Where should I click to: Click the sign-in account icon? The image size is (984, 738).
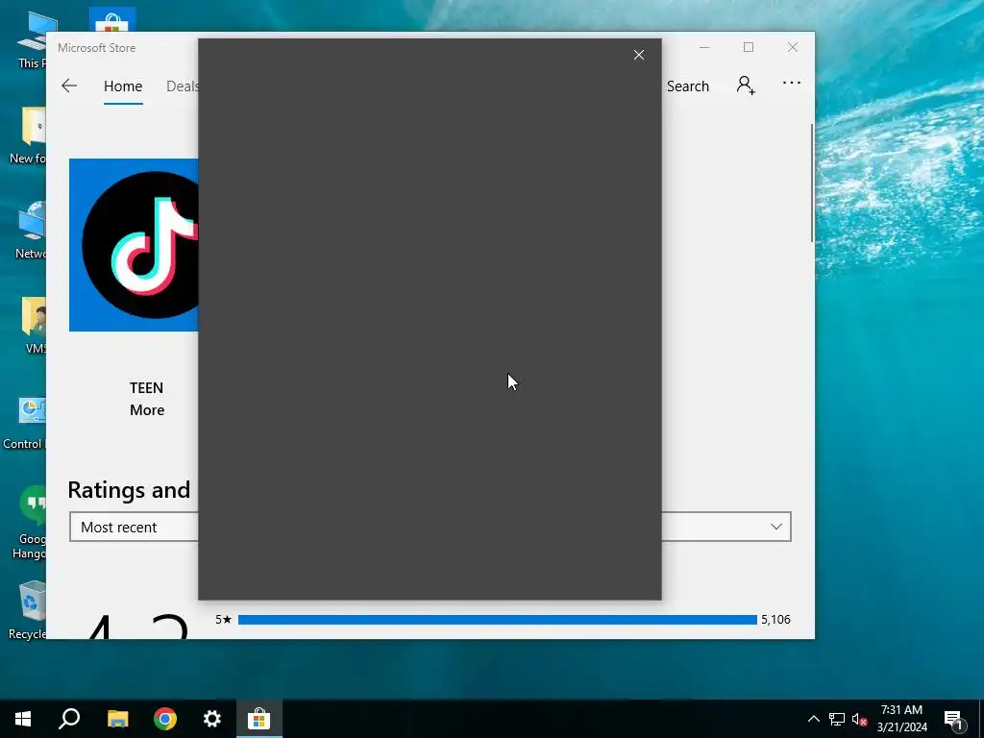pyautogui.click(x=746, y=85)
